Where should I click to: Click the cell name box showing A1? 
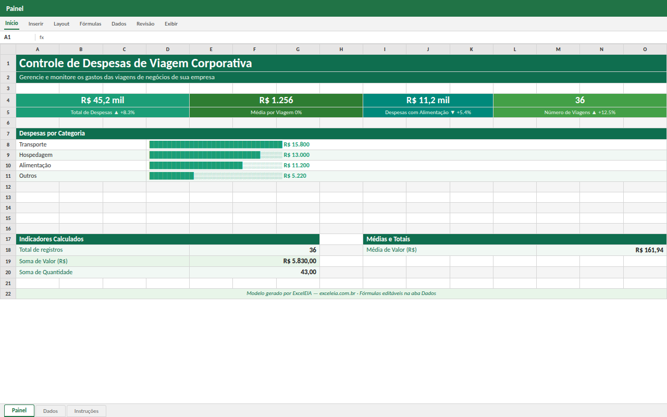point(18,37)
